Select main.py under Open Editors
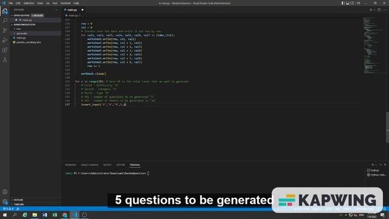Screen dimensions: 389x219 [x=27, y=20]
